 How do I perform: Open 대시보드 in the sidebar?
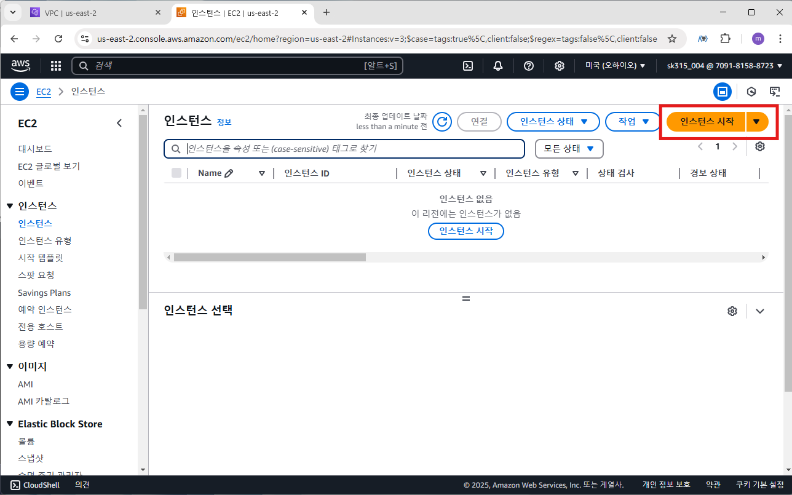click(35, 149)
